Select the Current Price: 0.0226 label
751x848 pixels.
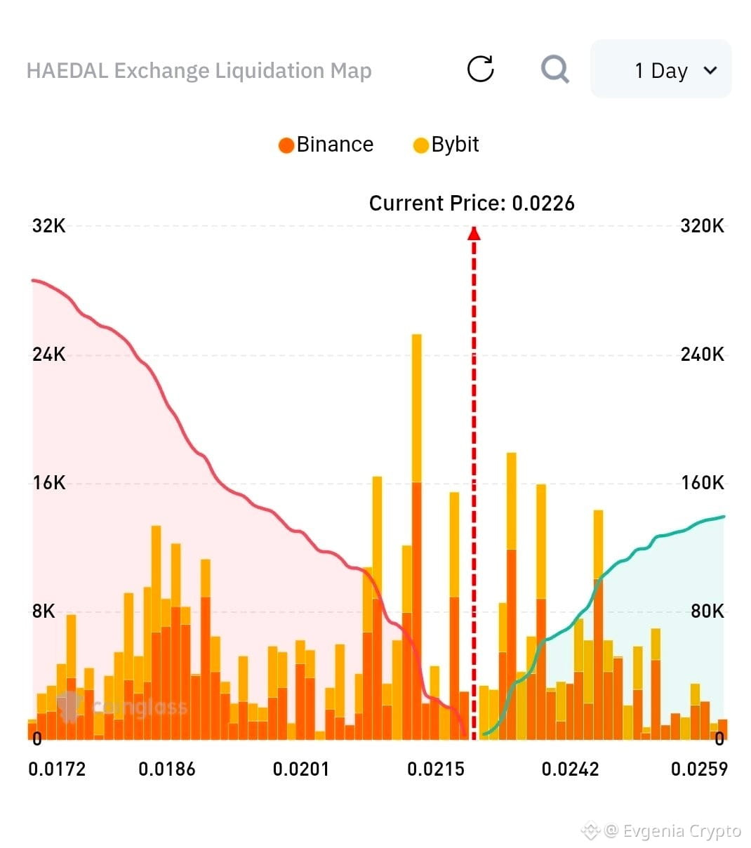click(472, 204)
